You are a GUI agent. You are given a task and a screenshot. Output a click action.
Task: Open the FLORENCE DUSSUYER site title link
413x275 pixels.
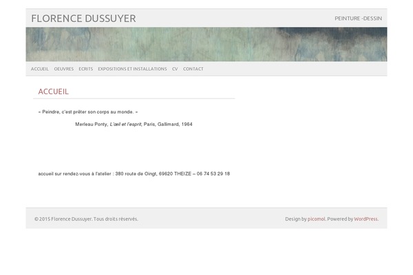click(83, 19)
